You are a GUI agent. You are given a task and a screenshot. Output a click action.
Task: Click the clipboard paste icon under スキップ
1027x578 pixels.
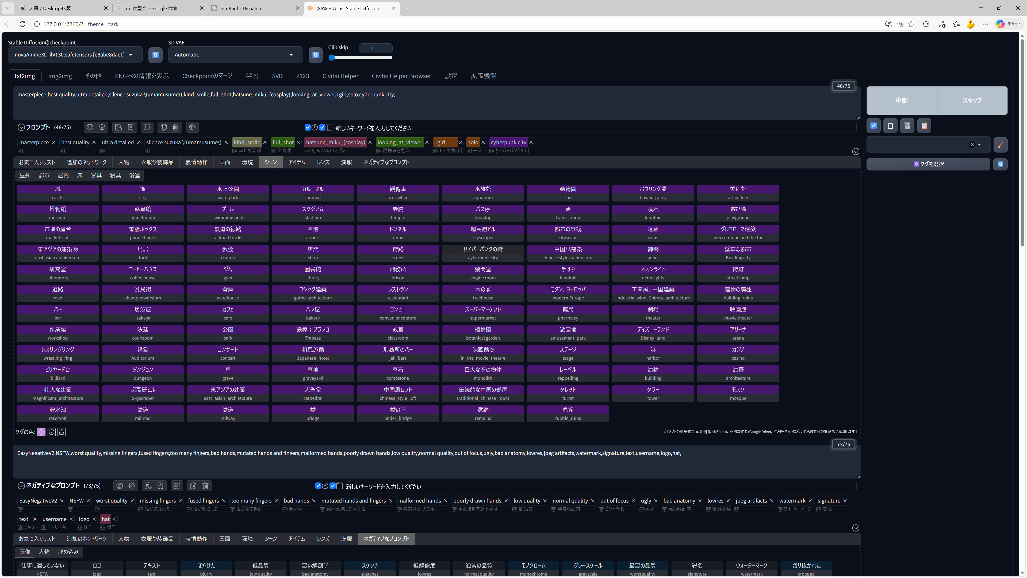924,126
